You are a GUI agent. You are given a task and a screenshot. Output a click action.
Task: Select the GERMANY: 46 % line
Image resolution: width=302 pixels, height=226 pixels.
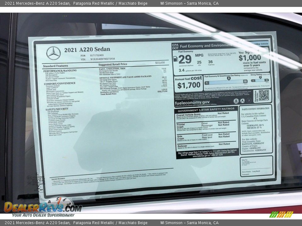coord(255,125)
